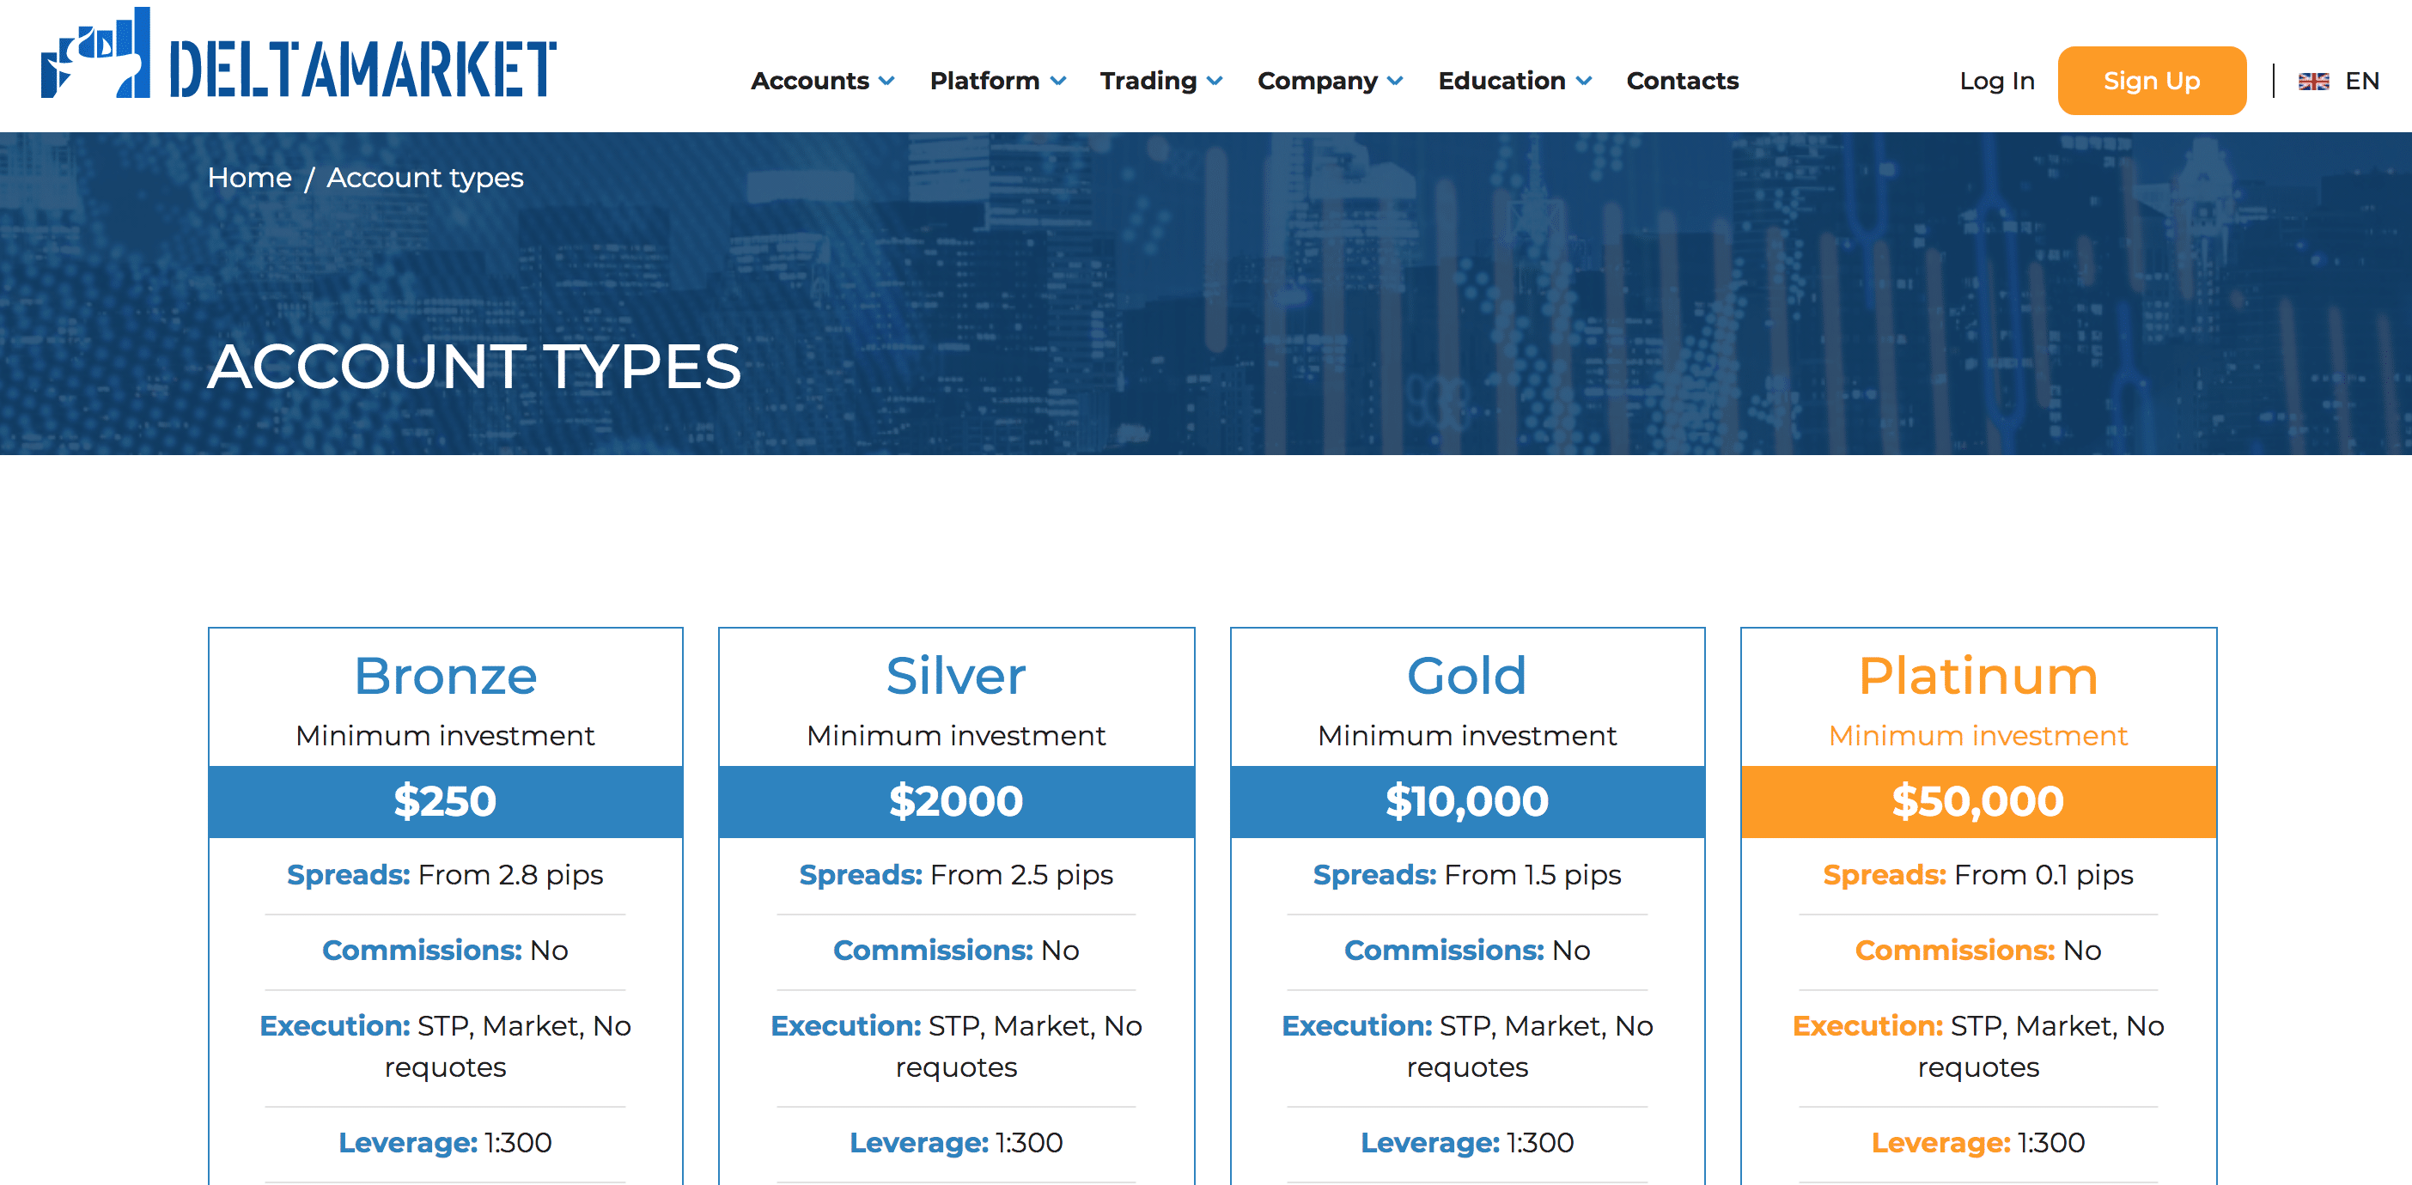This screenshot has height=1185, width=2412.
Task: Click the Account types breadcrumb
Action: (425, 178)
